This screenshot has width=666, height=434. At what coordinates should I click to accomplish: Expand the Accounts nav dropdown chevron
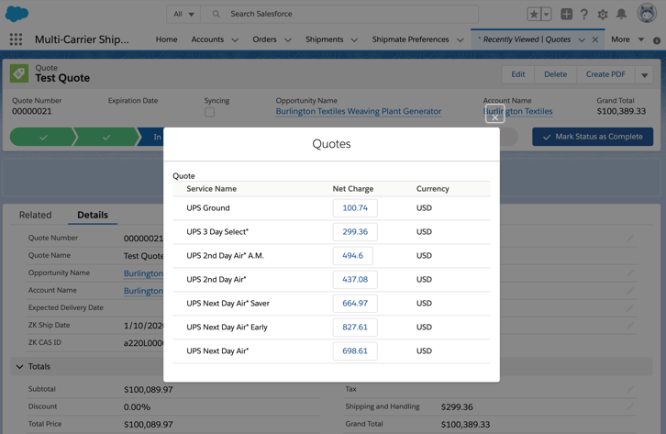[235, 40]
